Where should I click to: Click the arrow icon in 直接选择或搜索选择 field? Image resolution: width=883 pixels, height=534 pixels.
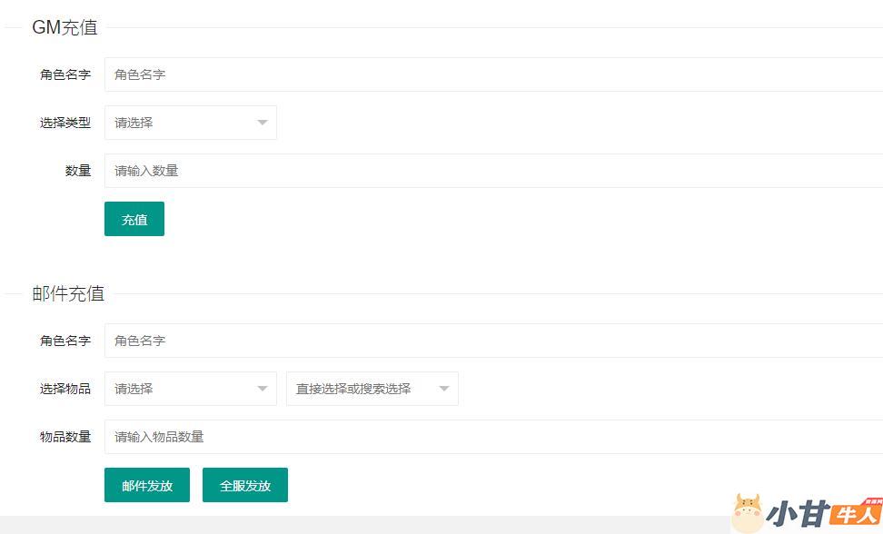444,389
